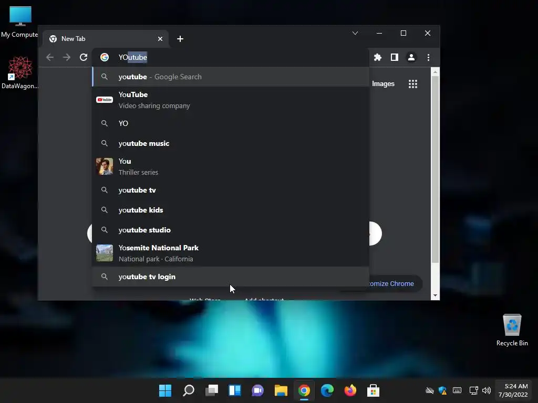Image resolution: width=538 pixels, height=403 pixels.
Task: Select the 'youtube - Google Search' suggestion
Action: click(x=231, y=77)
